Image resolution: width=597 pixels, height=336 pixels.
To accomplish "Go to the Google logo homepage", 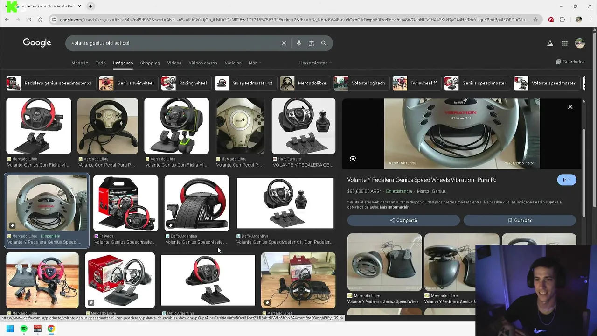I will (x=37, y=42).
